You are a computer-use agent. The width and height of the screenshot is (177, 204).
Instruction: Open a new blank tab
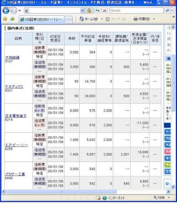[x=68, y=20]
